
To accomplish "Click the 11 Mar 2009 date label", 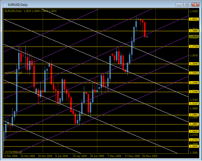I will [10, 156].
